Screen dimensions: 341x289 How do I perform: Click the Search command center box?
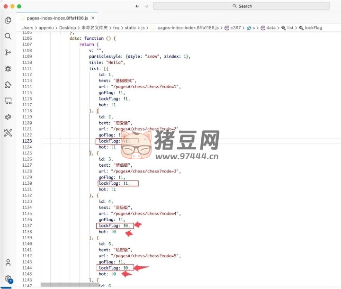pos(242,6)
